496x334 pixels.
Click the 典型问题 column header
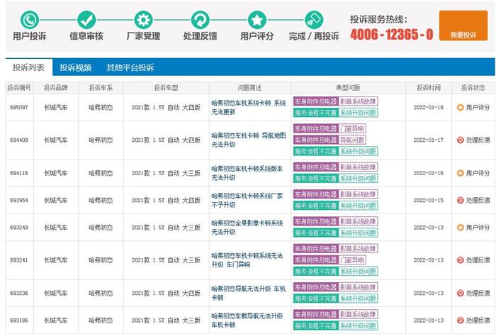pos(348,88)
